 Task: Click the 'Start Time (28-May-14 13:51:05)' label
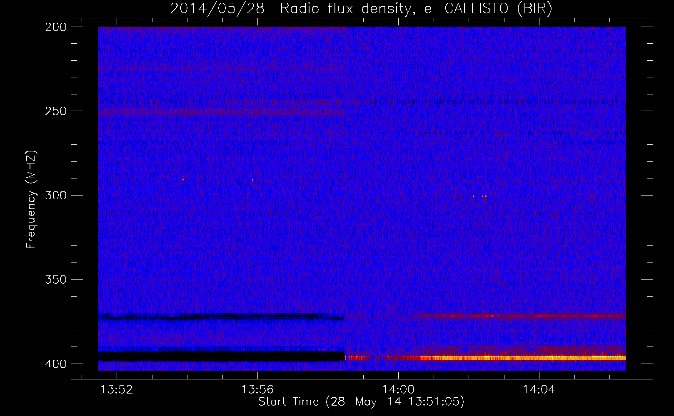tap(361, 402)
